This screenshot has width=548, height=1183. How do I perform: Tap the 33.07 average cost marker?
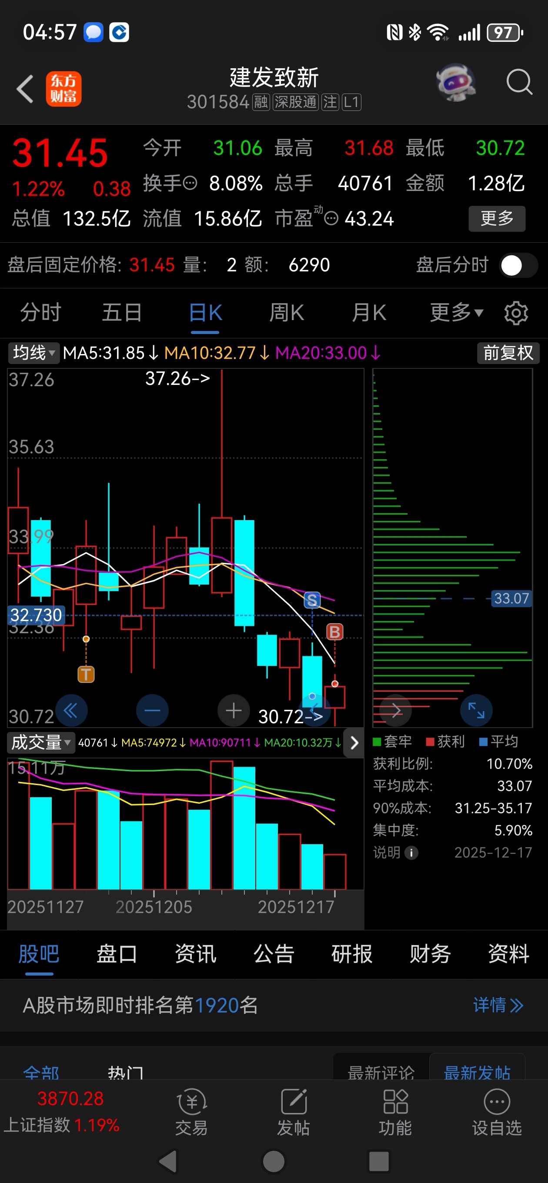click(x=511, y=598)
